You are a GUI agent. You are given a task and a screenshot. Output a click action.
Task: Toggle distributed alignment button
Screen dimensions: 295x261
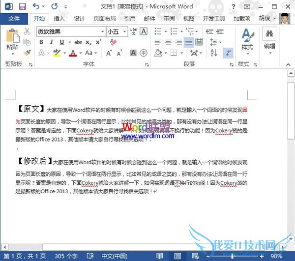click(x=199, y=42)
